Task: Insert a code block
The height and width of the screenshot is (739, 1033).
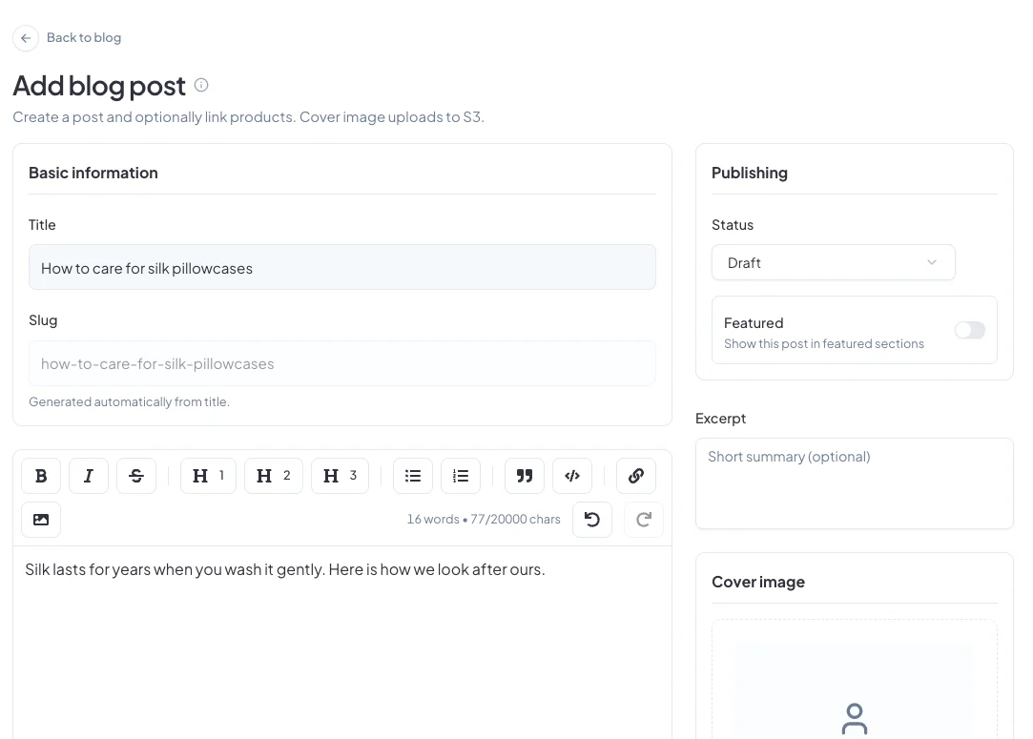Action: coord(572,476)
